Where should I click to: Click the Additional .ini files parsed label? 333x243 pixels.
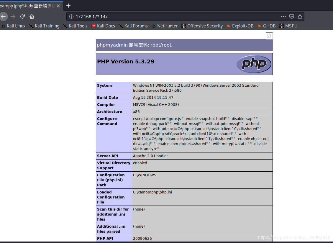tap(111, 229)
